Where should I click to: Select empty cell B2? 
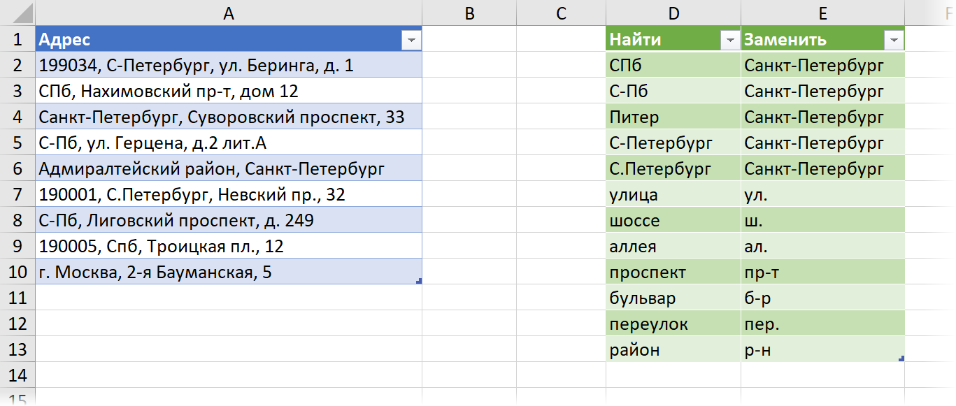pyautogui.click(x=469, y=66)
